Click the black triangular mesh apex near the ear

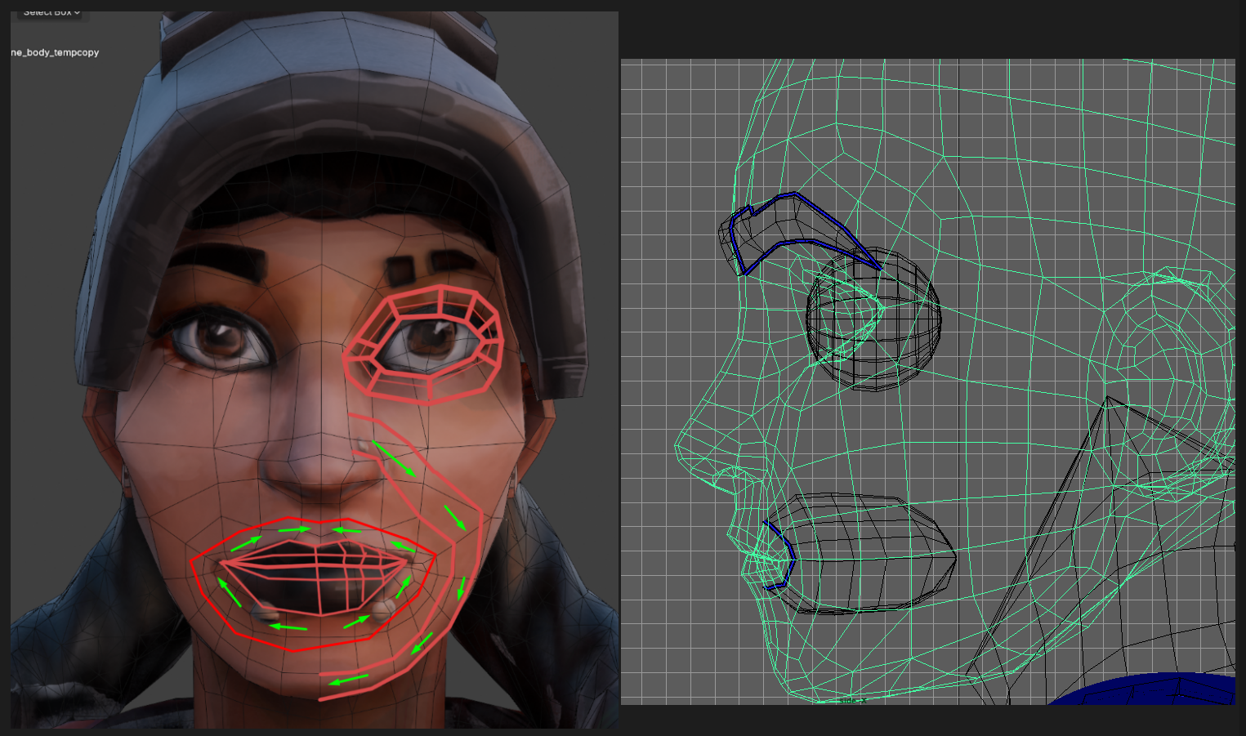click(1107, 399)
